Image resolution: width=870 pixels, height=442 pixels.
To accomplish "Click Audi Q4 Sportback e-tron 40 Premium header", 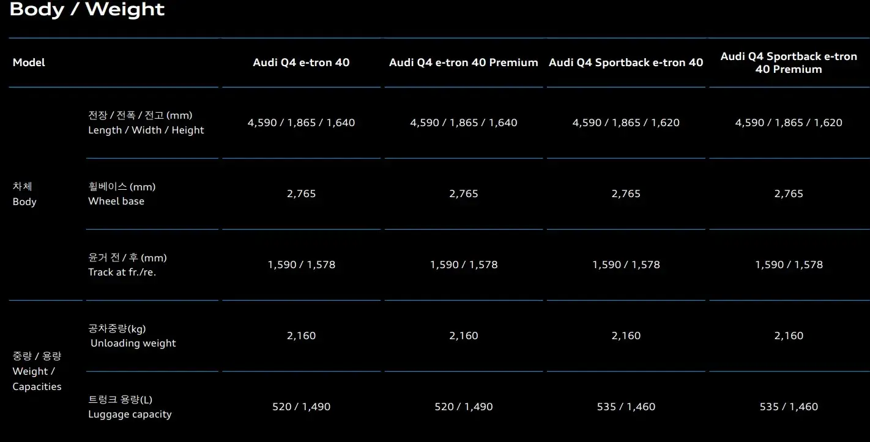I will point(789,62).
